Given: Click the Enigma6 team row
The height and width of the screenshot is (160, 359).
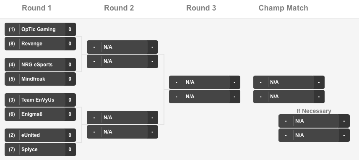Looking at the screenshot, I should (x=40, y=114).
